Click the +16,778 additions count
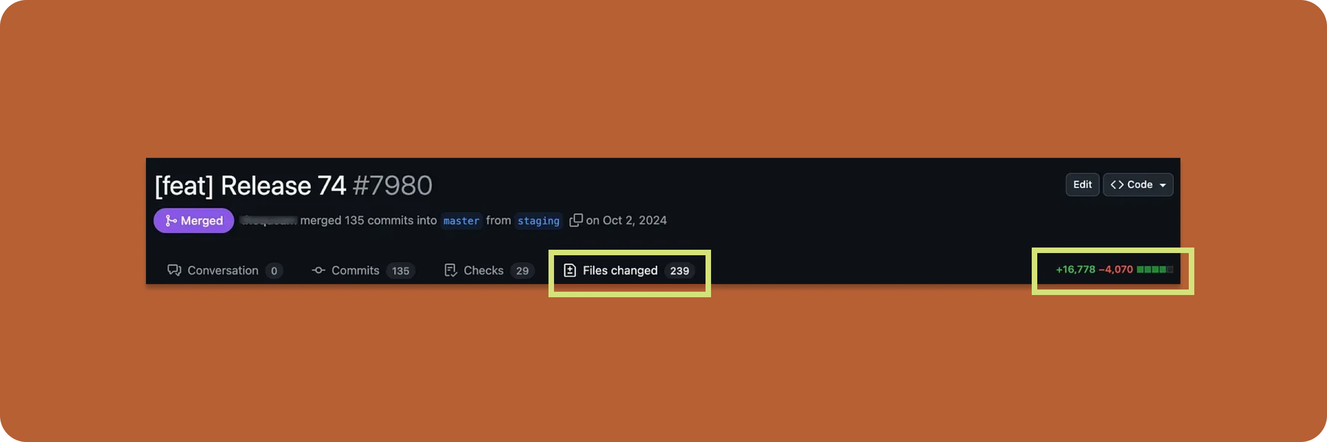Image resolution: width=1327 pixels, height=442 pixels. point(1075,270)
